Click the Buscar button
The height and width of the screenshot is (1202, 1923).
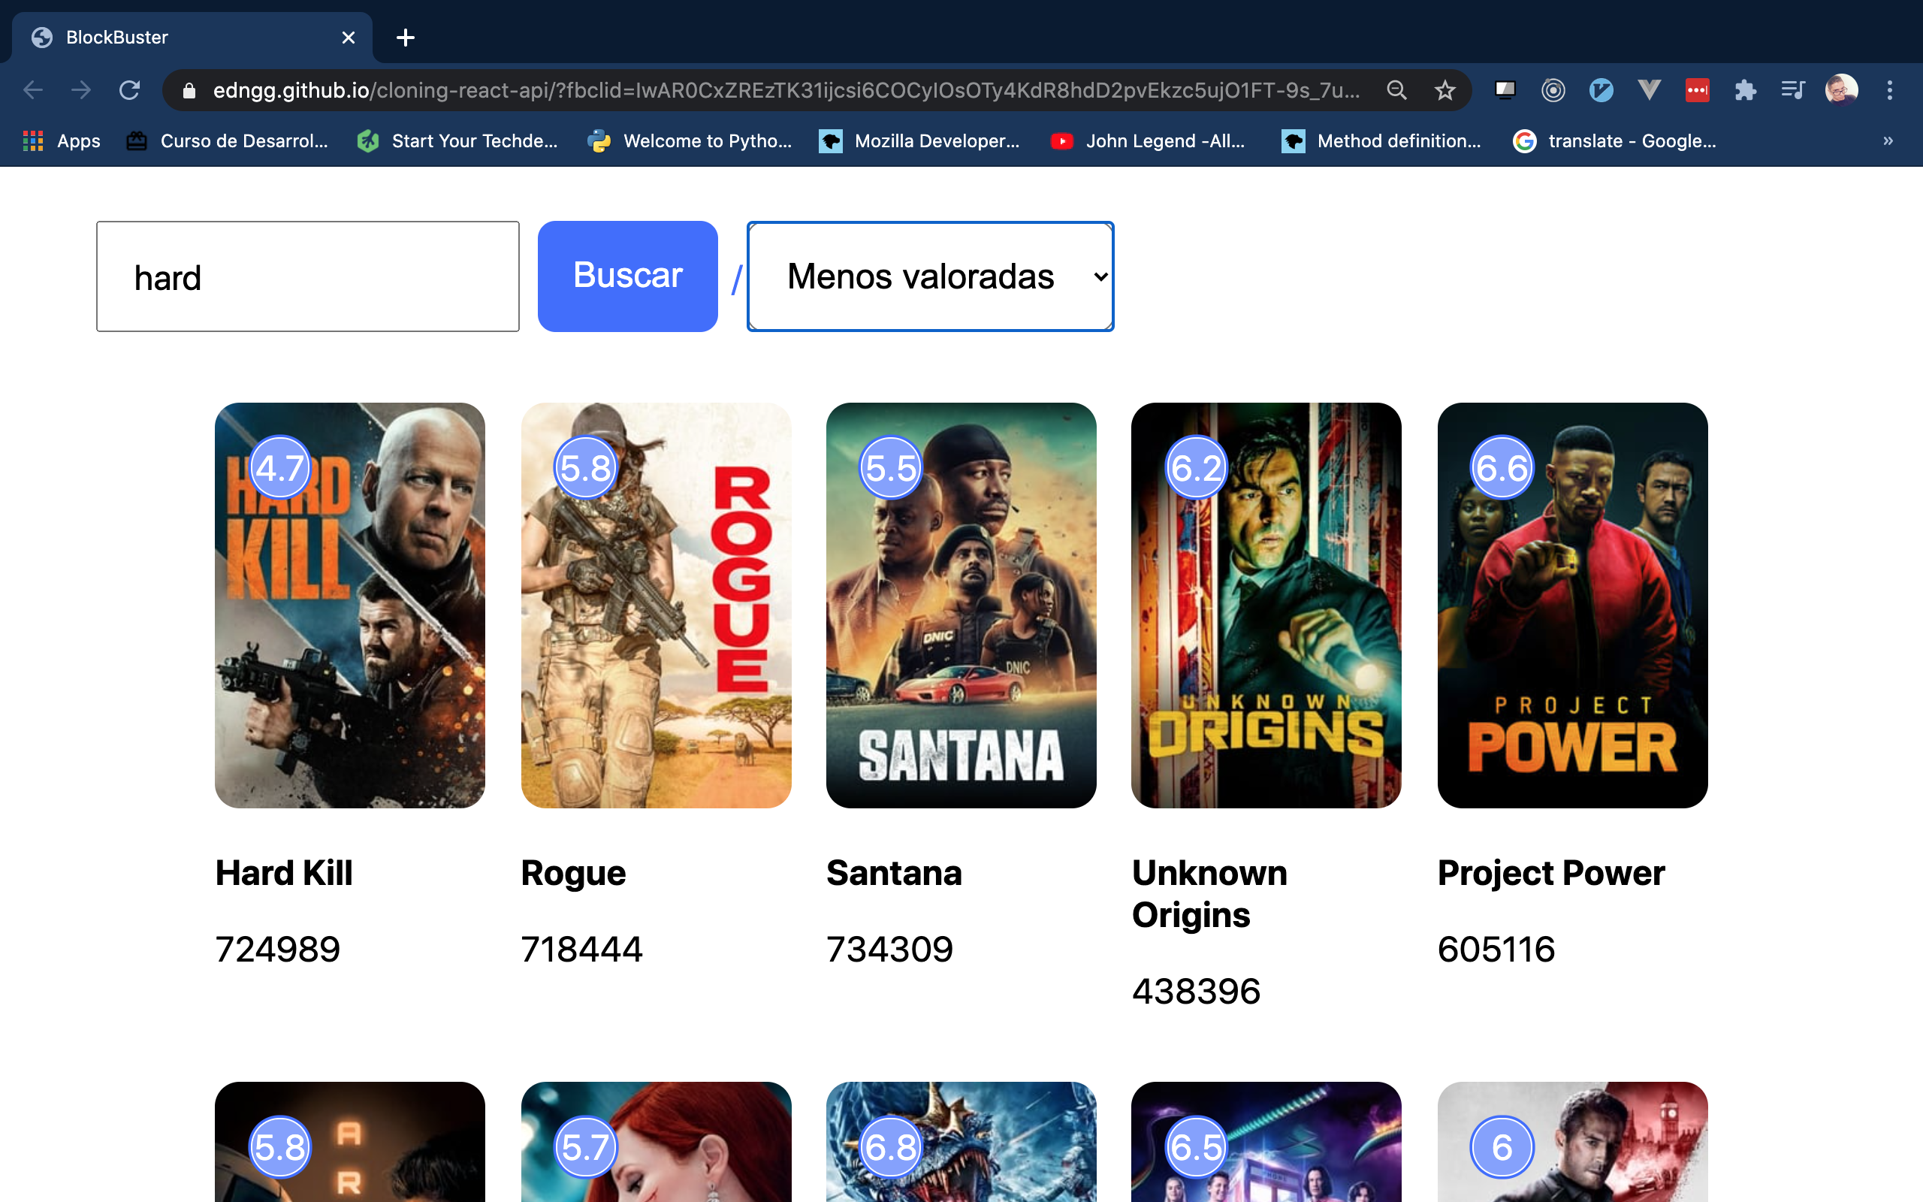[628, 276]
